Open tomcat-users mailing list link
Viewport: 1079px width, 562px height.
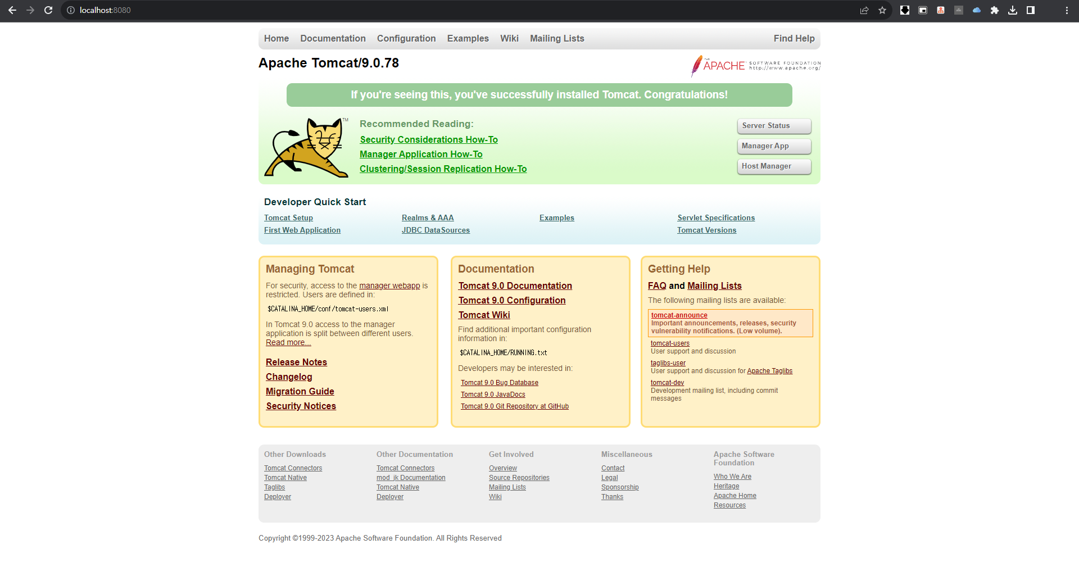tap(670, 343)
